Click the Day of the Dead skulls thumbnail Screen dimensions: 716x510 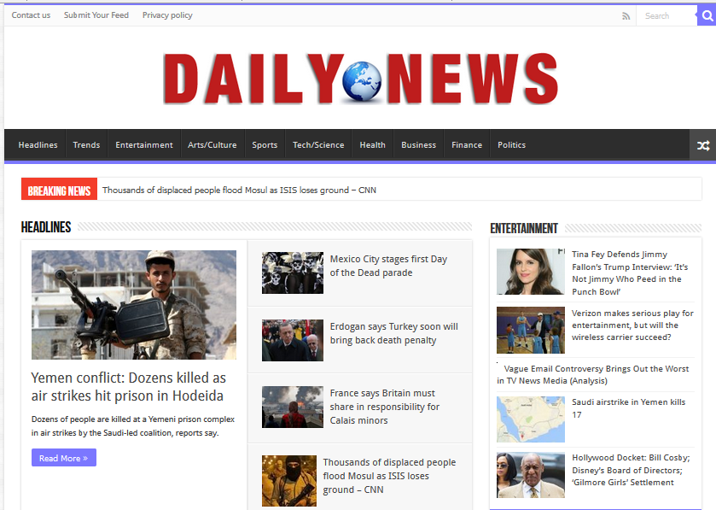point(293,273)
